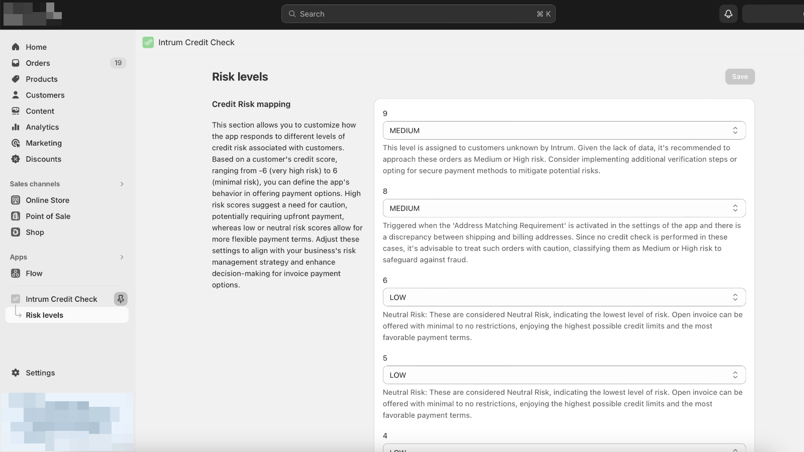Click the Home icon in sidebar
Screen dimensions: 804x452
16,47
